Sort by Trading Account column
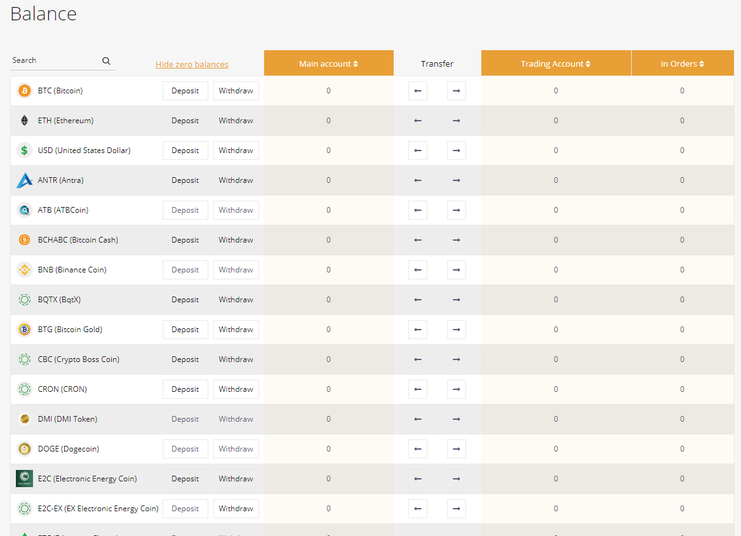This screenshot has width=741, height=536. click(556, 64)
